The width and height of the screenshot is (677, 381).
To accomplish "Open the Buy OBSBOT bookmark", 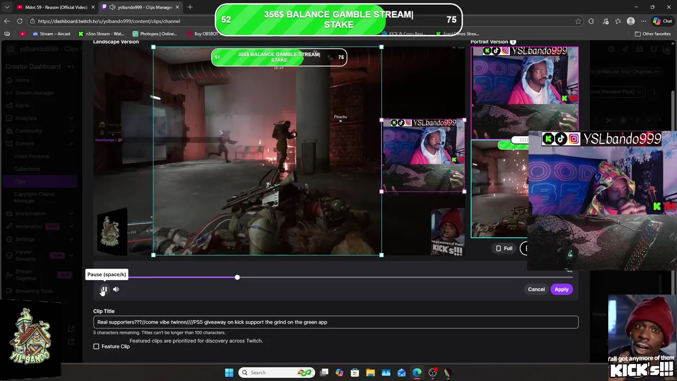I will pos(203,34).
